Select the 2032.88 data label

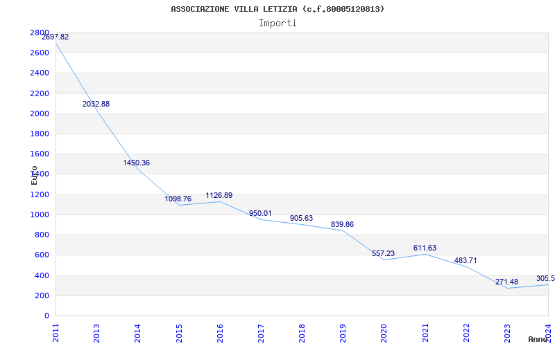click(x=96, y=104)
